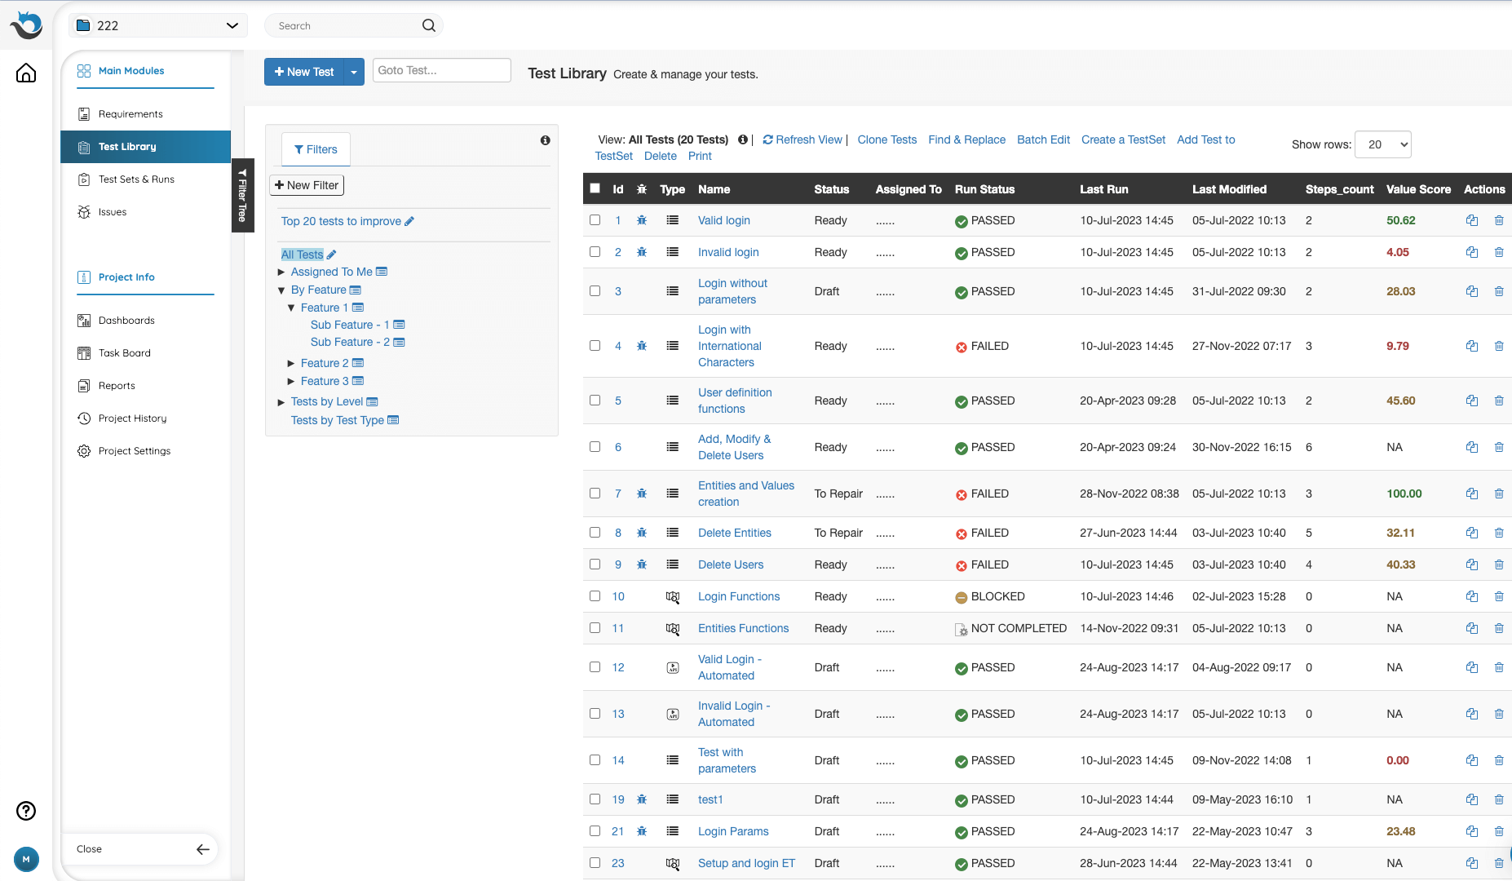Click the Batch Edit link
The width and height of the screenshot is (1512, 881).
[x=1043, y=139]
